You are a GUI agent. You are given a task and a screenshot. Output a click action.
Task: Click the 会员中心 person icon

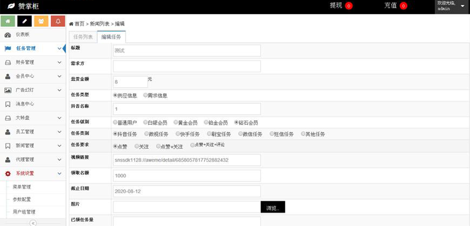click(8, 76)
